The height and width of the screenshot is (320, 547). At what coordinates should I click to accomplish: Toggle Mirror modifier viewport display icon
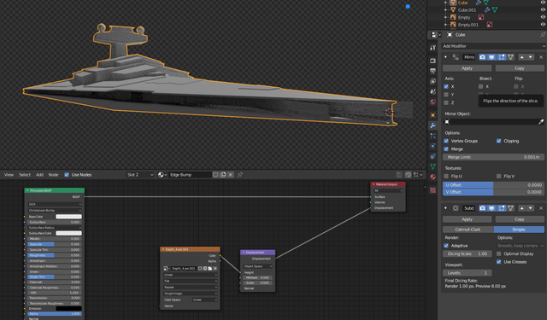[491, 57]
